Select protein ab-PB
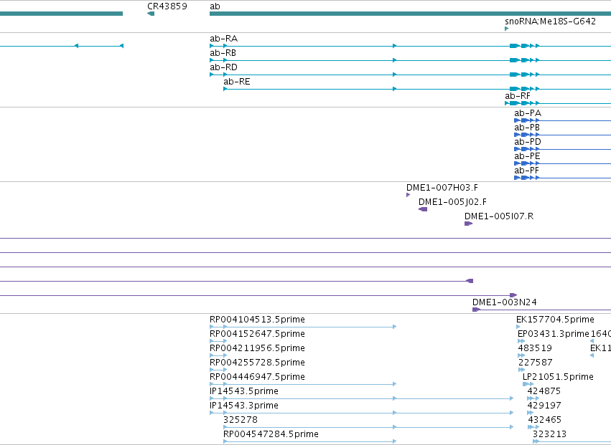This screenshot has height=445, width=611. point(527,128)
